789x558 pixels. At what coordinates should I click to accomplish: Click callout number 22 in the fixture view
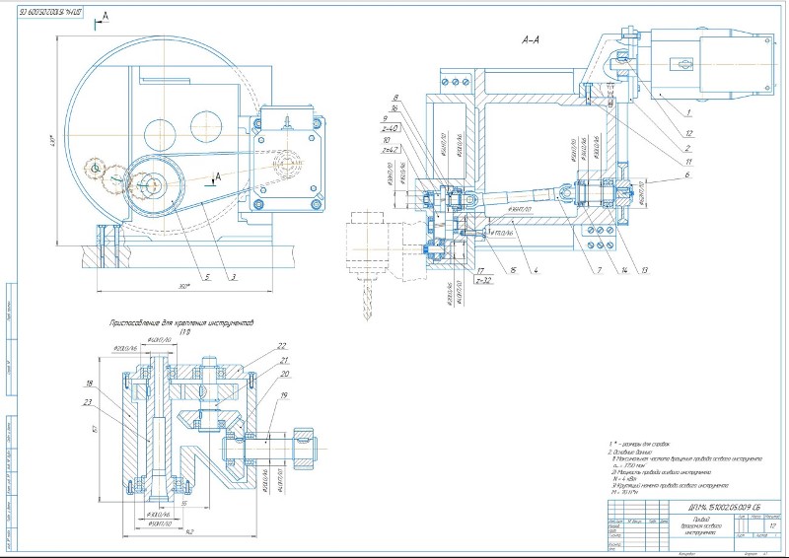[x=281, y=346]
